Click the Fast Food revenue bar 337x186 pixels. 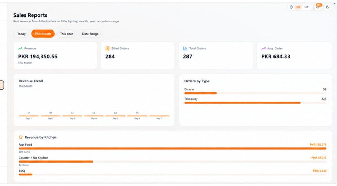point(173,149)
